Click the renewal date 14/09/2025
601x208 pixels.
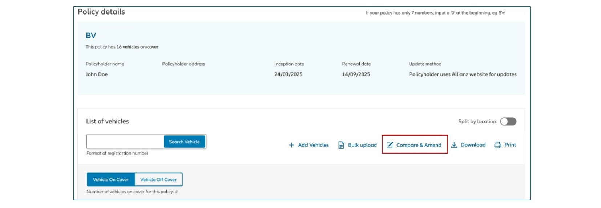(356, 74)
